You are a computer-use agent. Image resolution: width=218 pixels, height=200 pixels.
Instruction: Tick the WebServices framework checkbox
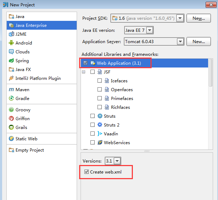pyautogui.click(x=93, y=142)
